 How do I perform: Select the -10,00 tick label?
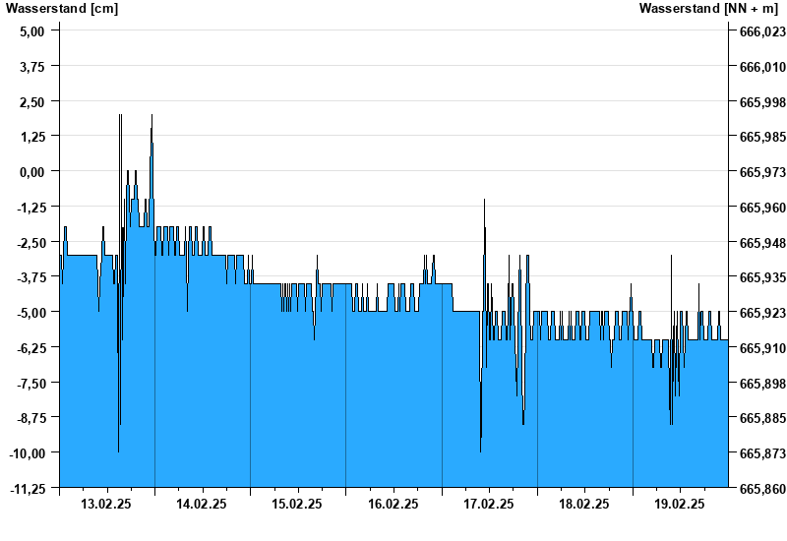28,452
